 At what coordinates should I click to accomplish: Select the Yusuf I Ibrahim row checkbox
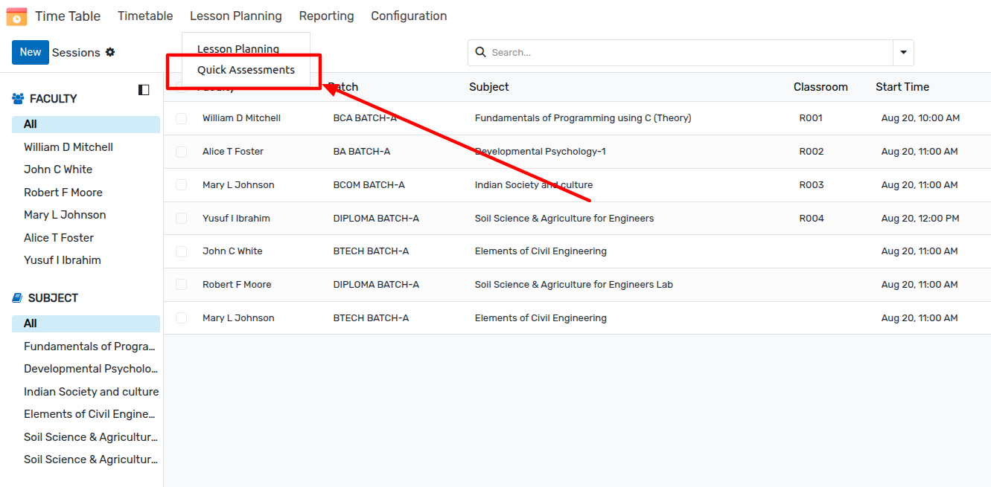click(181, 219)
